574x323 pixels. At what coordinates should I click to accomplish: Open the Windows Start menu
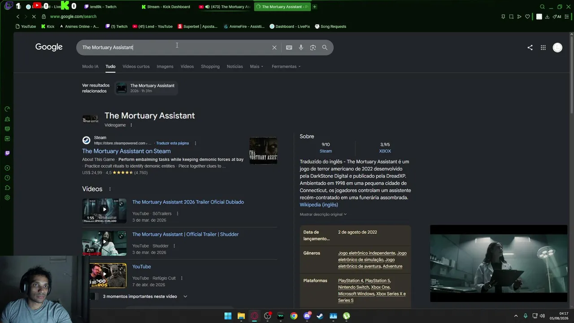click(228, 316)
